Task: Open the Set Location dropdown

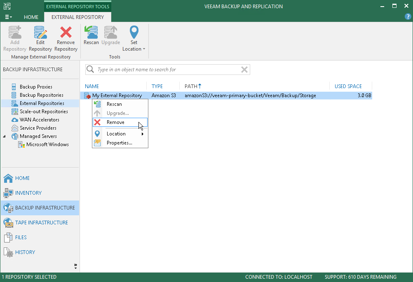Action: (x=134, y=39)
